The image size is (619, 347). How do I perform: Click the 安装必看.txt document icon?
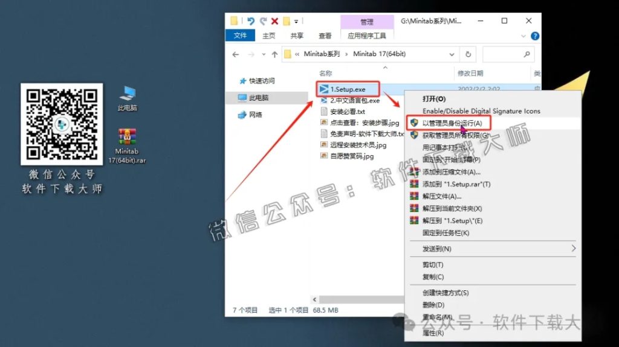point(324,112)
